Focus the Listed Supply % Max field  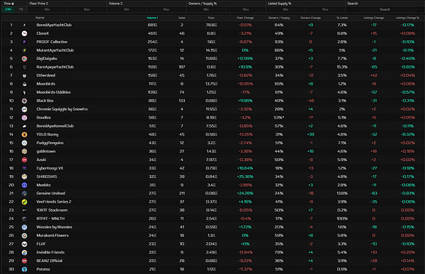(x=325, y=9)
